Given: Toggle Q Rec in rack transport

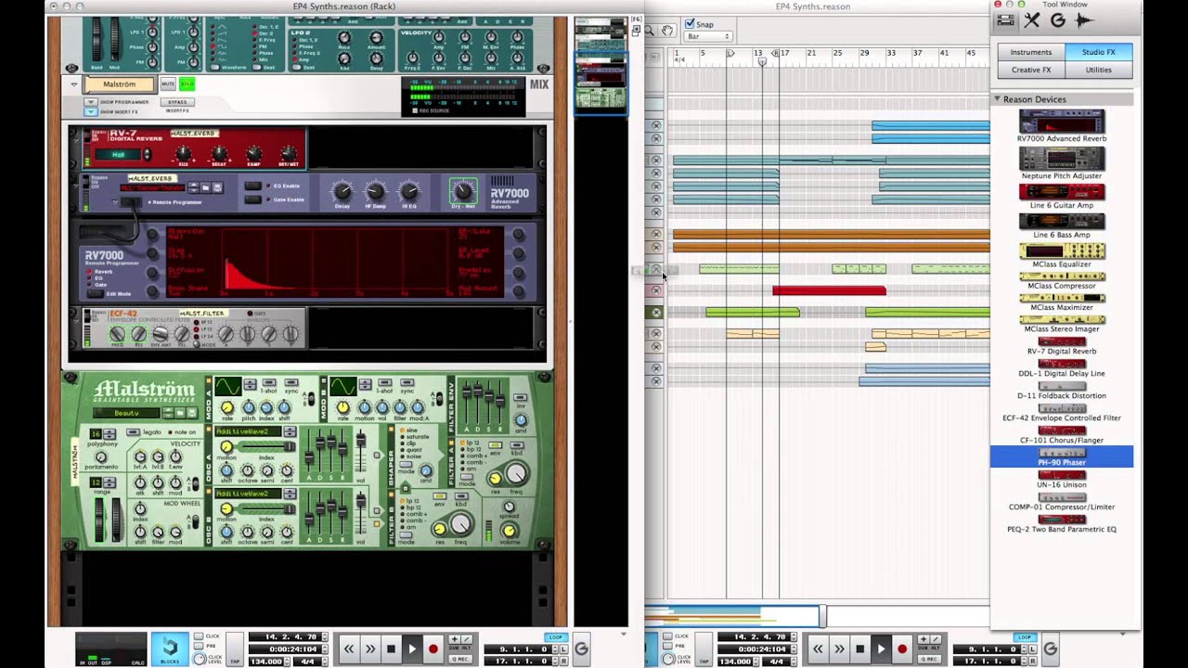Looking at the screenshot, I should [x=460, y=659].
